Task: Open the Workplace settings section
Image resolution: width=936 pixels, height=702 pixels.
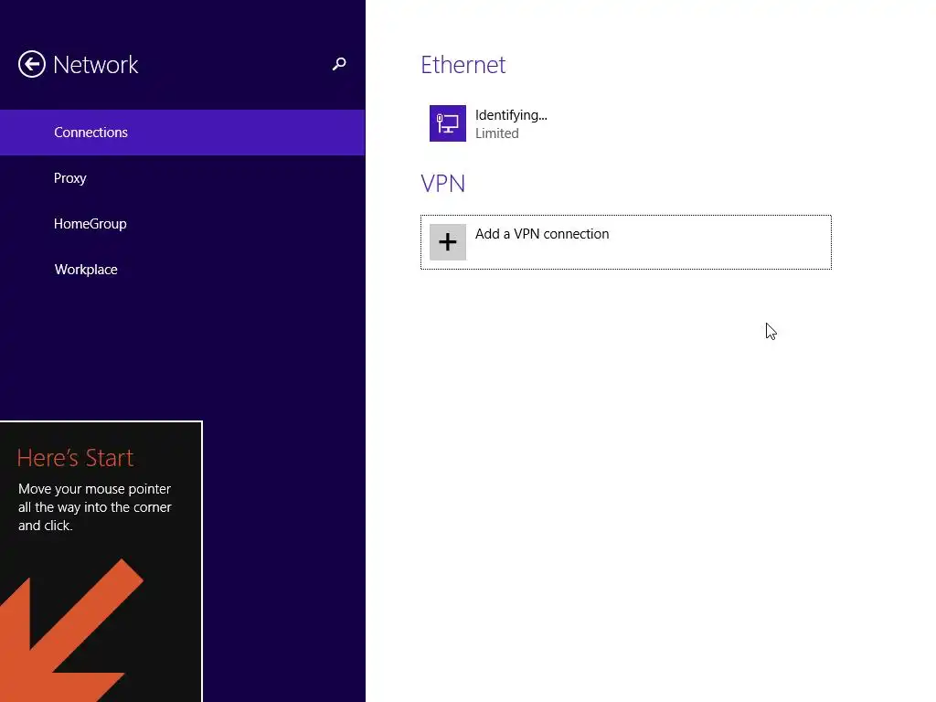Action: [182, 270]
